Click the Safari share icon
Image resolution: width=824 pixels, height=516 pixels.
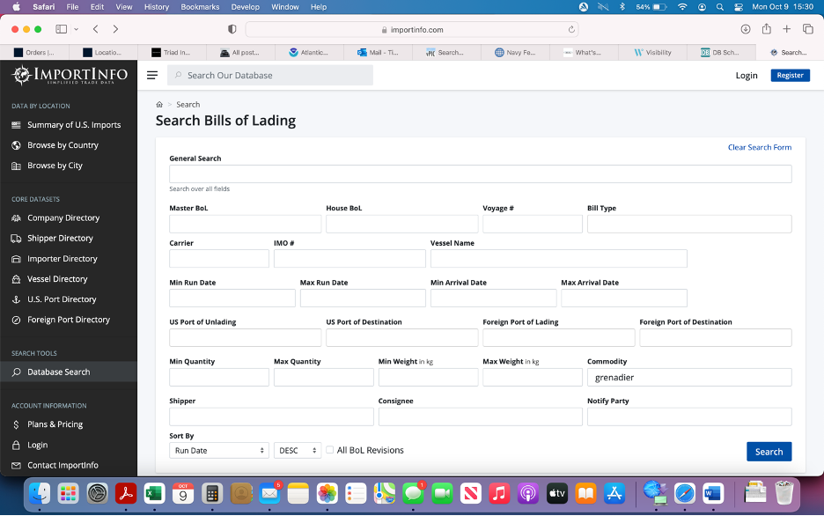click(767, 29)
